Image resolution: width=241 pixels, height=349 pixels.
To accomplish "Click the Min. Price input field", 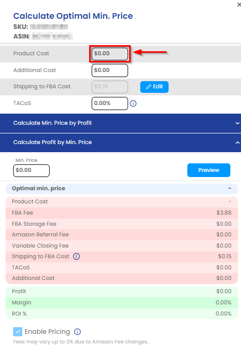I will coord(31,171).
